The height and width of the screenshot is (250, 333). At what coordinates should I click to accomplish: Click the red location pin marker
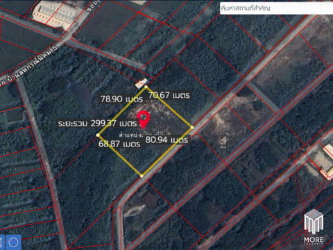[144, 119]
